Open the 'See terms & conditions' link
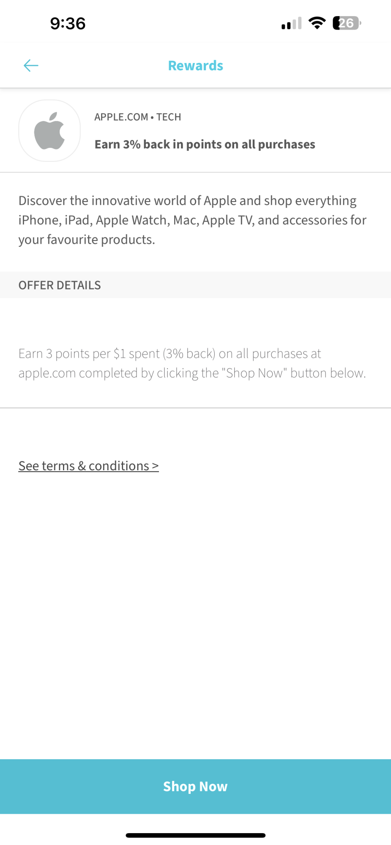391x845 pixels. click(x=84, y=466)
